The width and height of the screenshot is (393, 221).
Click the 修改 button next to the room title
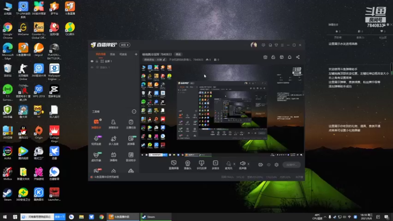[178, 55]
